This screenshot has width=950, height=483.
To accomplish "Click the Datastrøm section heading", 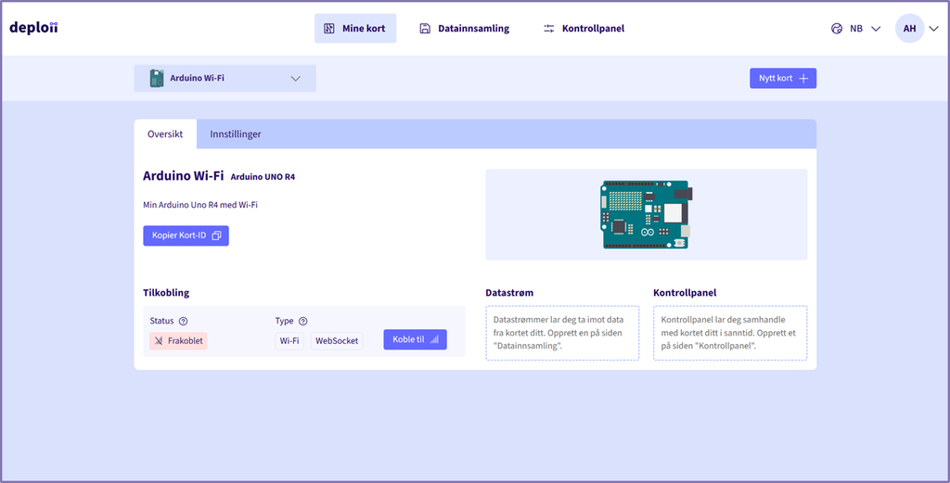I will 509,293.
